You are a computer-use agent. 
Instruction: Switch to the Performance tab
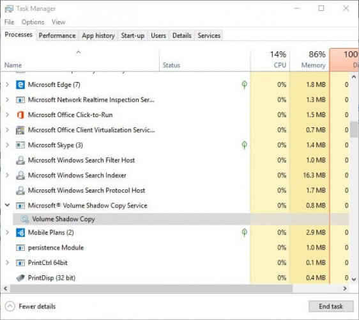click(57, 36)
